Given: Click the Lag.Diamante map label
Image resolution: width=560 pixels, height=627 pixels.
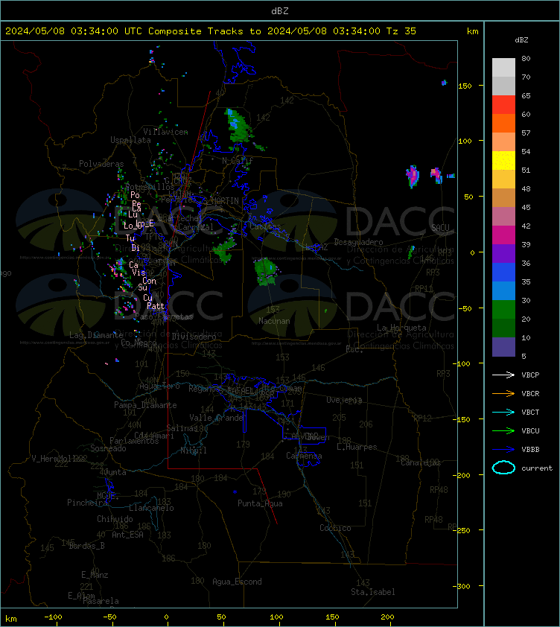Looking at the screenshot, I should point(96,335).
